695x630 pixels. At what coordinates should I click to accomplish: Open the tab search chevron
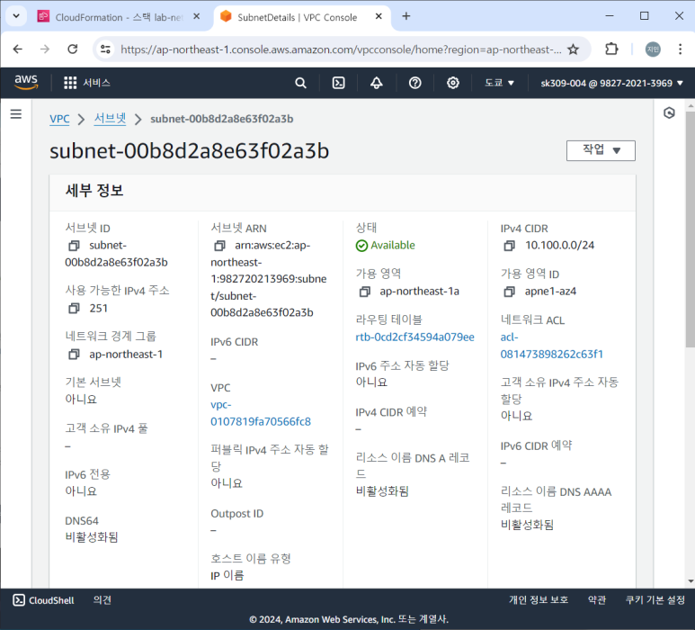tap(16, 16)
